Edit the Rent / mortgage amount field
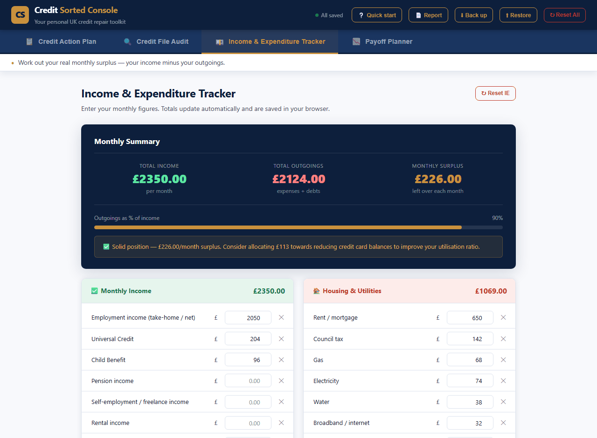The width and height of the screenshot is (597, 438). pyautogui.click(x=470, y=317)
